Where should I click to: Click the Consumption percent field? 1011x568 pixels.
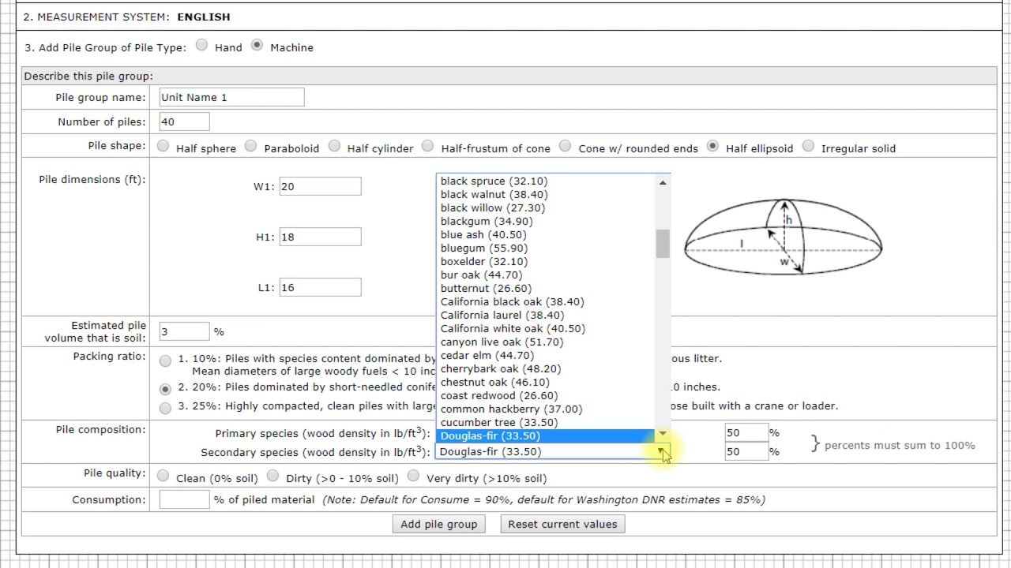[184, 499]
